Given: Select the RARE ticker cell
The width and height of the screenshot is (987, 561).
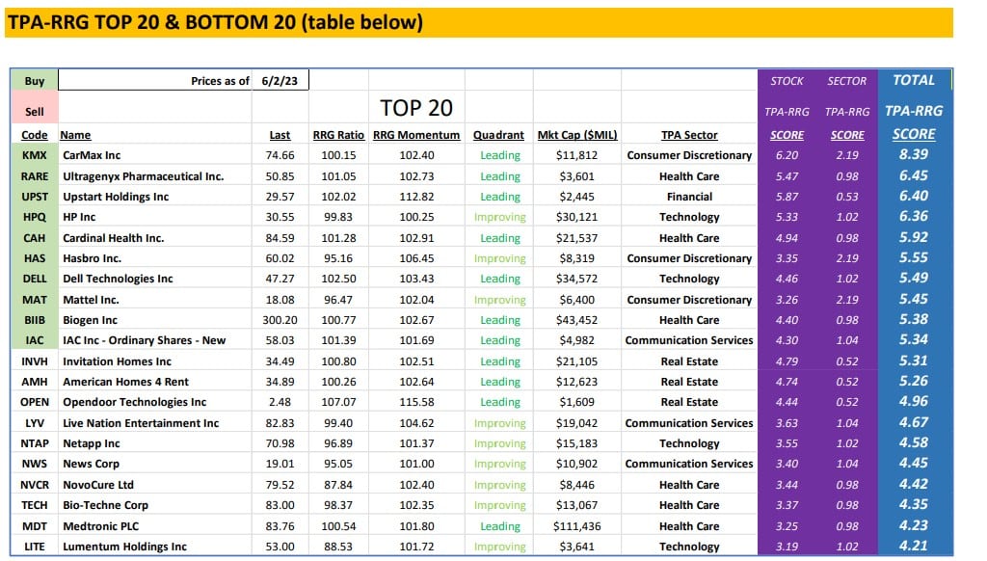Looking at the screenshot, I should point(34,176).
